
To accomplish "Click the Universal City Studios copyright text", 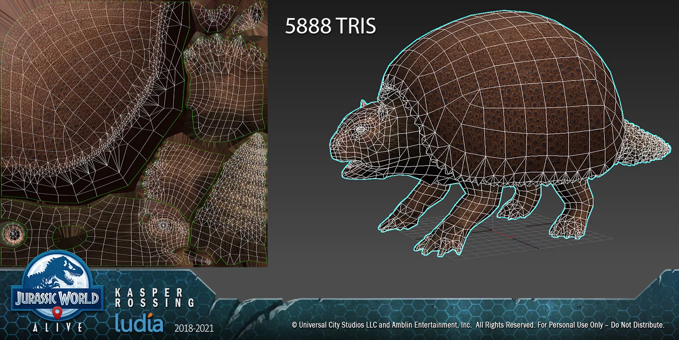I will [x=478, y=325].
